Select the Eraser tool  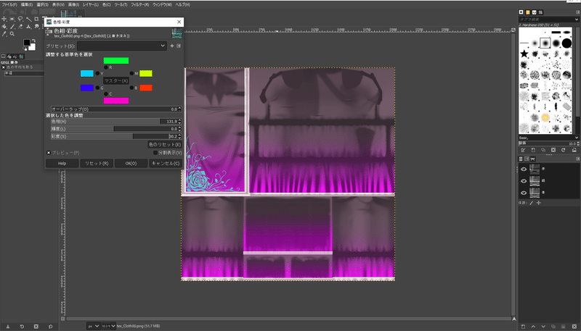[x=20, y=27]
